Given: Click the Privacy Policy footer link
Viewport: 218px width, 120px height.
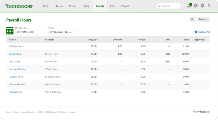Looking at the screenshot, I should pyautogui.click(x=12, y=112).
